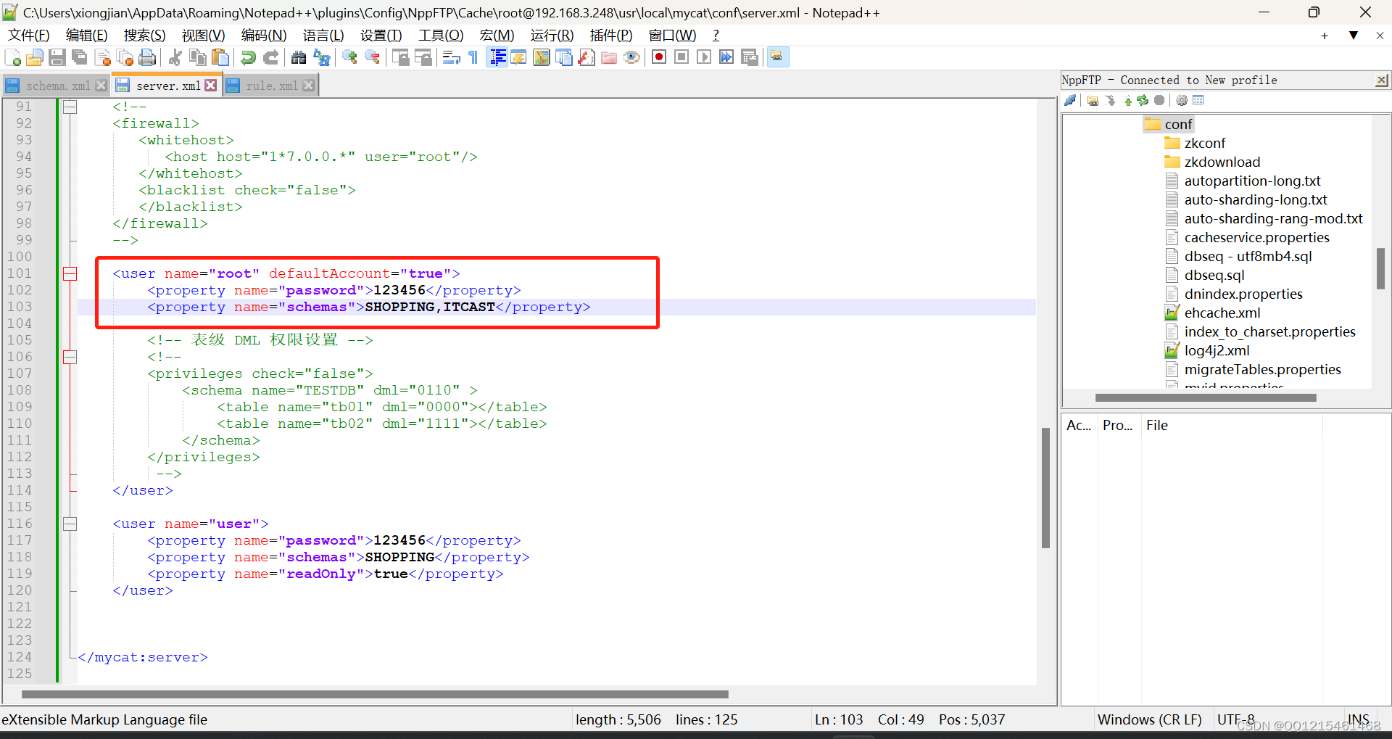This screenshot has width=1392, height=739.
Task: Click the Open file toolbar icon
Action: [x=35, y=57]
